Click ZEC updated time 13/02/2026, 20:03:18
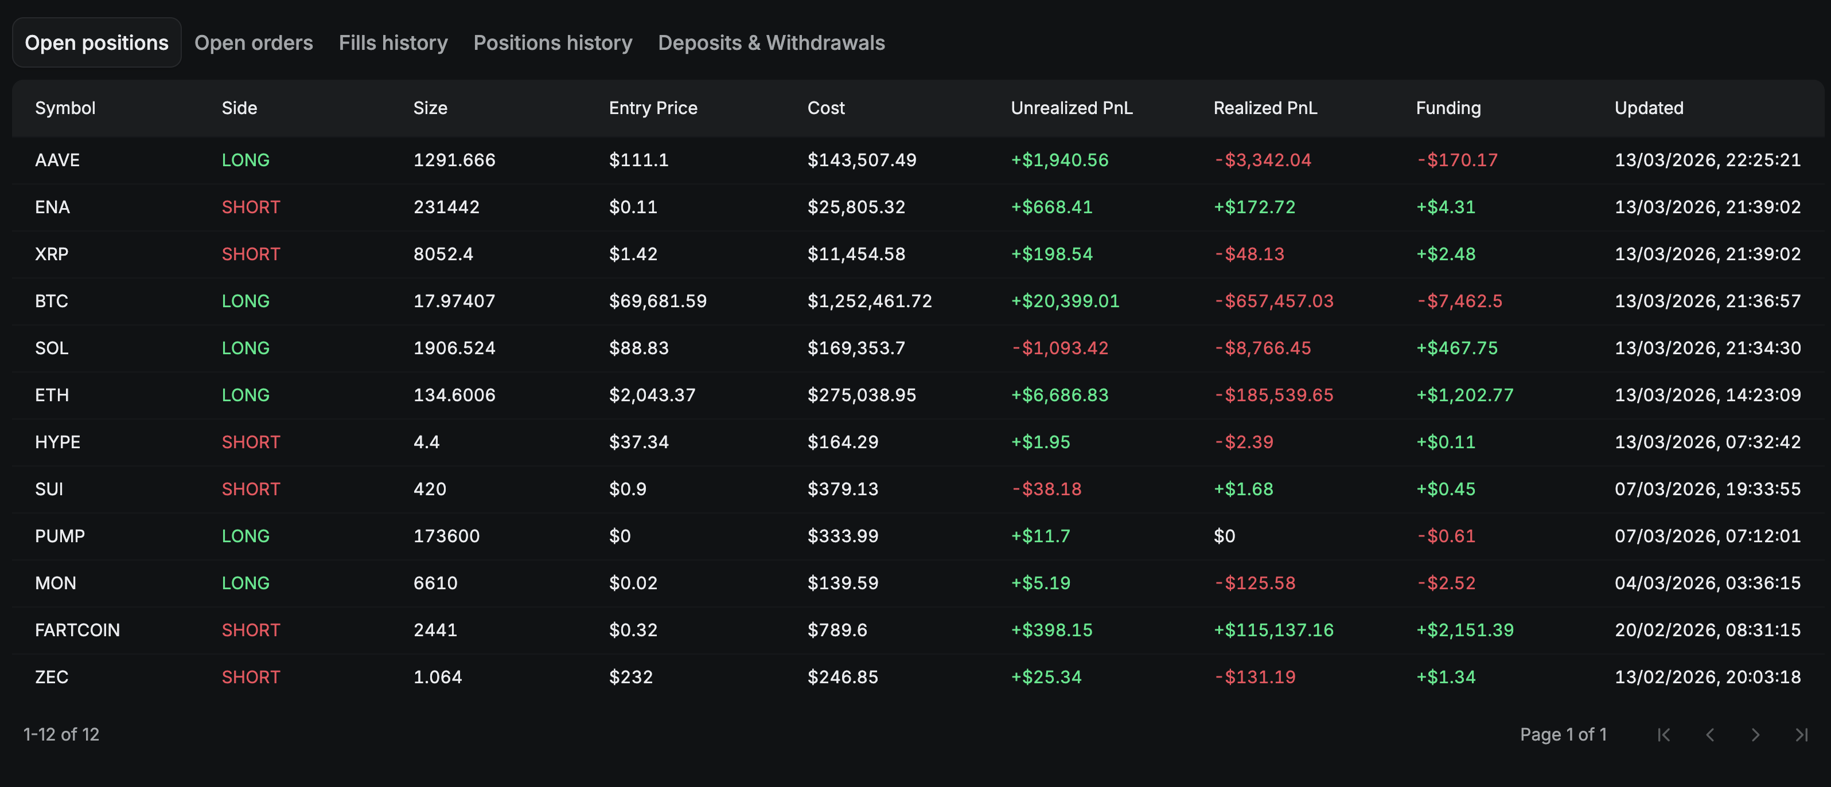Viewport: 1831px width, 787px height. pos(1708,677)
